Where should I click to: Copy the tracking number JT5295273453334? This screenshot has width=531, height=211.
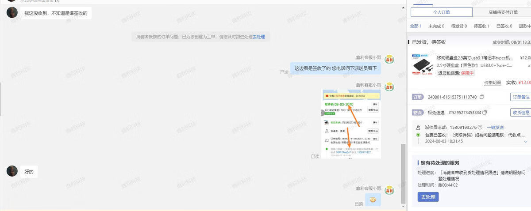(485, 113)
